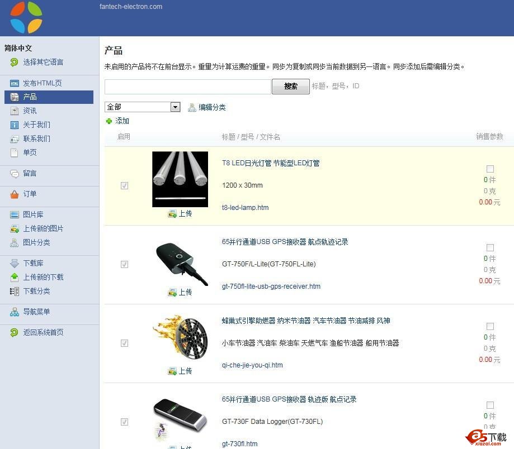Check sales parameter box for GT-750F/L-Lite

click(x=490, y=248)
